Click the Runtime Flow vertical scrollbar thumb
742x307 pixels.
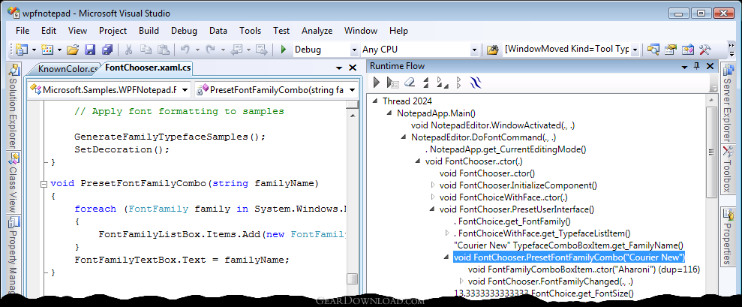coord(711,152)
